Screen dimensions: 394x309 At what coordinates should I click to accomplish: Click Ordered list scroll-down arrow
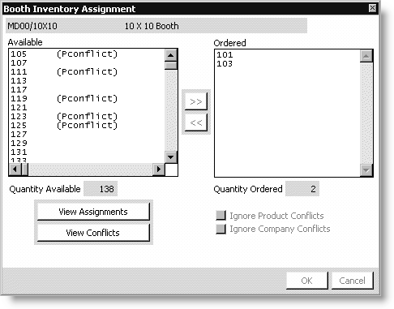[x=366, y=170]
